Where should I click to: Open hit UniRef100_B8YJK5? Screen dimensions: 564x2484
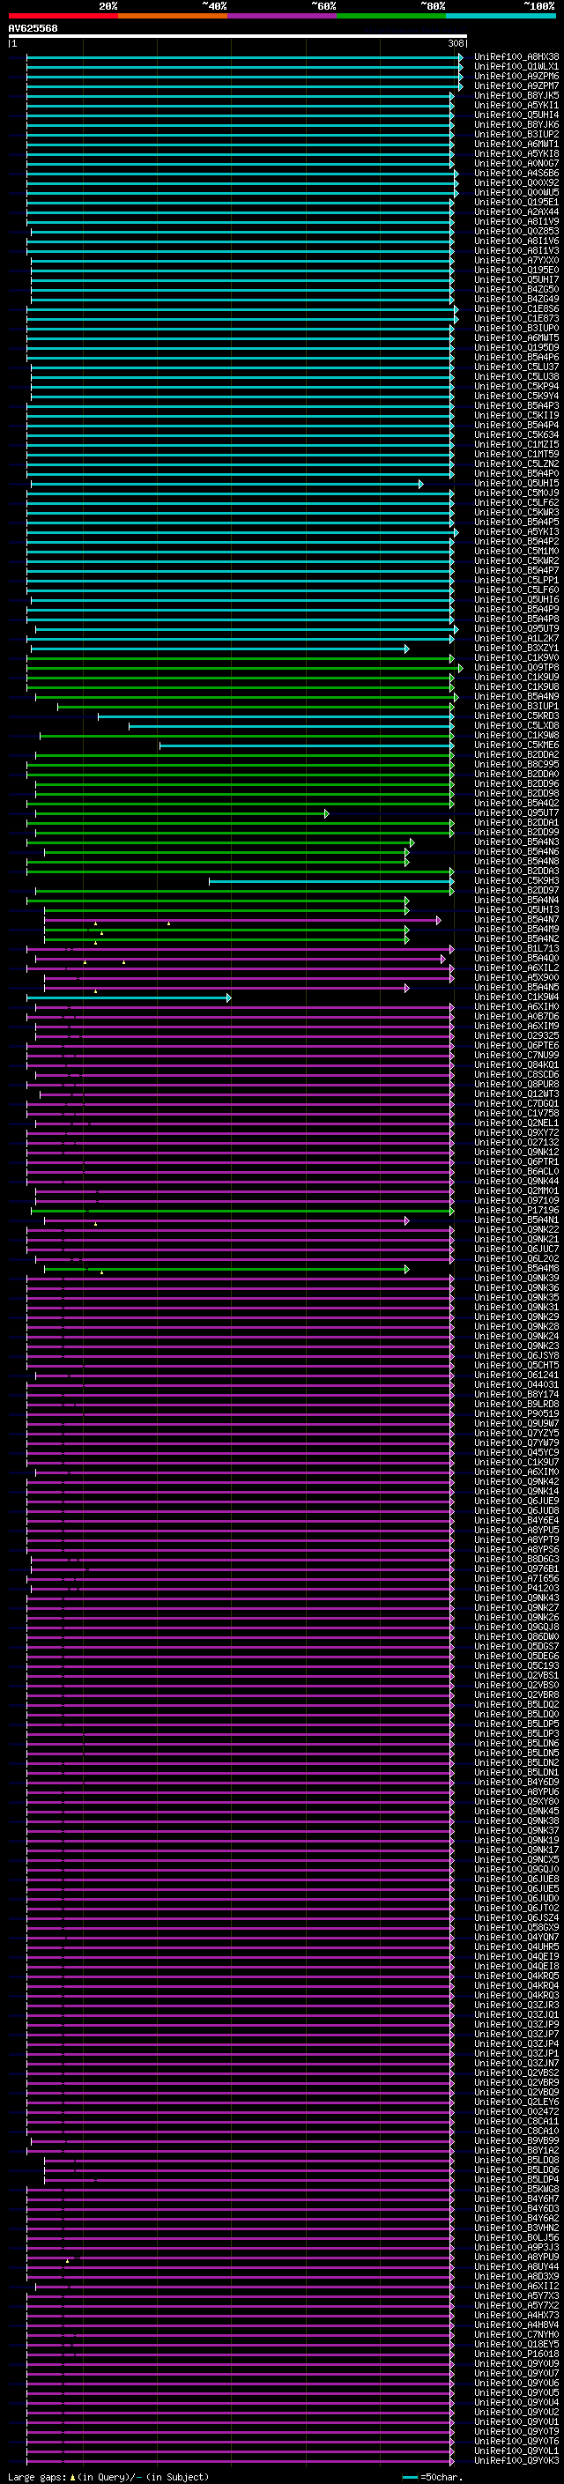click(516, 95)
